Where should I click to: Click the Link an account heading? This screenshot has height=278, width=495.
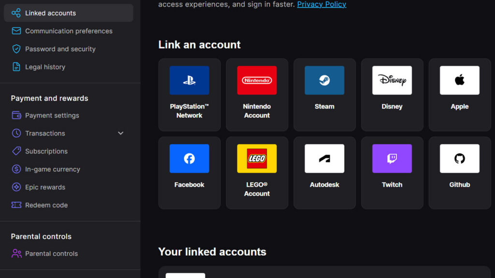coord(200,45)
